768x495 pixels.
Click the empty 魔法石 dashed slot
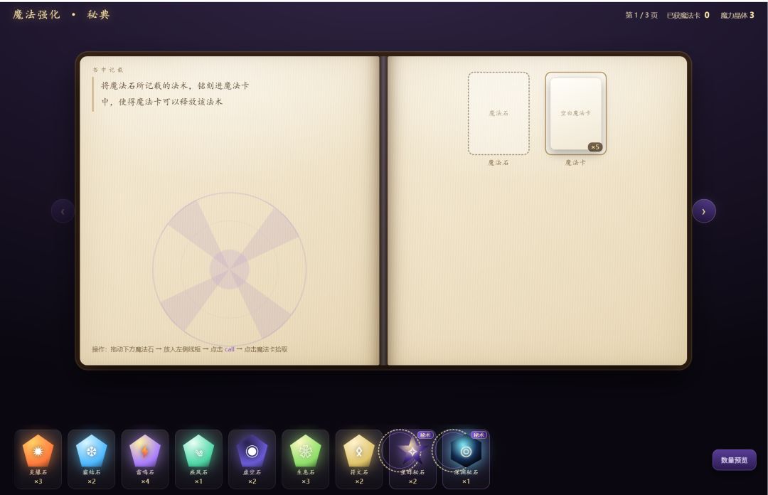click(498, 114)
